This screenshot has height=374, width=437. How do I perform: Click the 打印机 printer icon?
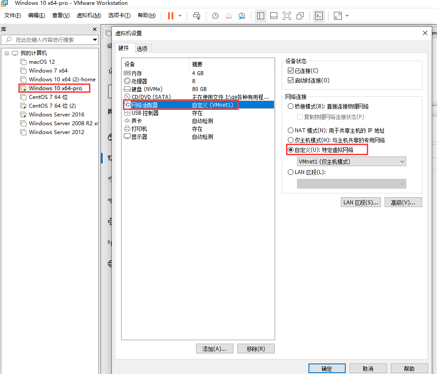(x=127, y=129)
